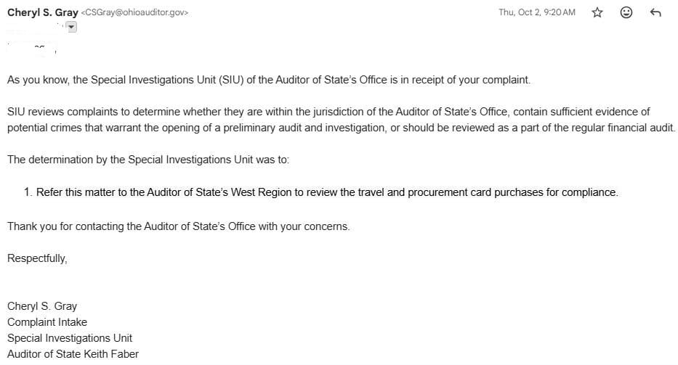
Task: Click the sentence starting 'SIU reviews complaints'
Action: (x=327, y=112)
